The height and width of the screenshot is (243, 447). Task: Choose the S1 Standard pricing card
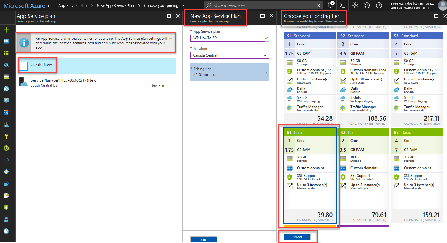click(309, 79)
